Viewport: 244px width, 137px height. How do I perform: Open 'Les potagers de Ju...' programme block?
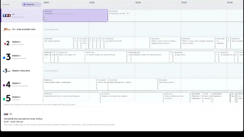coord(227,57)
